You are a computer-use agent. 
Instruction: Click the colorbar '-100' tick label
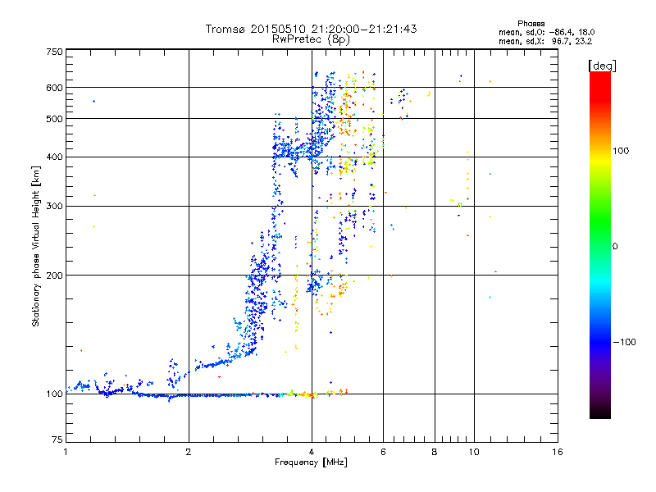[624, 342]
